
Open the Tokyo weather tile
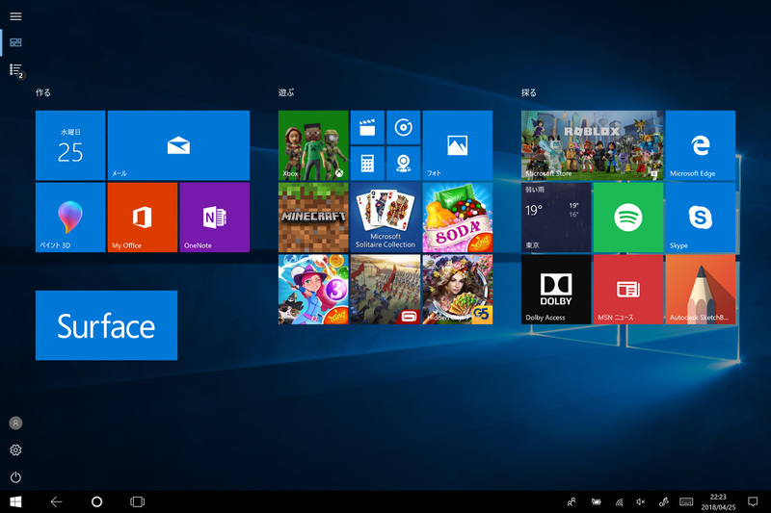556,218
